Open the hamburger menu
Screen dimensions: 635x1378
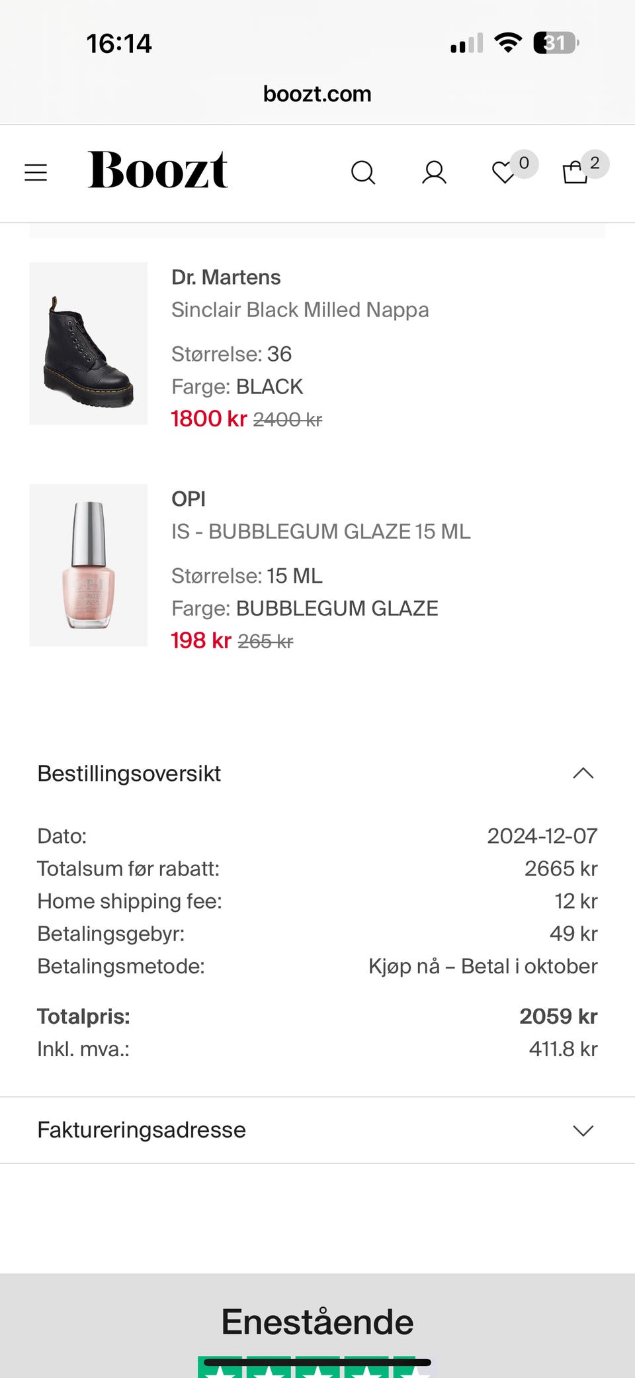point(36,173)
